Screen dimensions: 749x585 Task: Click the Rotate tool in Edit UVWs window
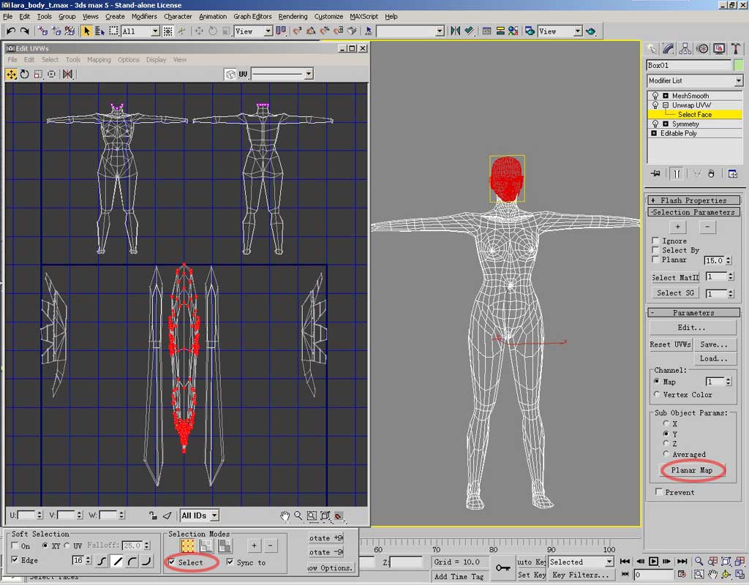(x=25, y=75)
